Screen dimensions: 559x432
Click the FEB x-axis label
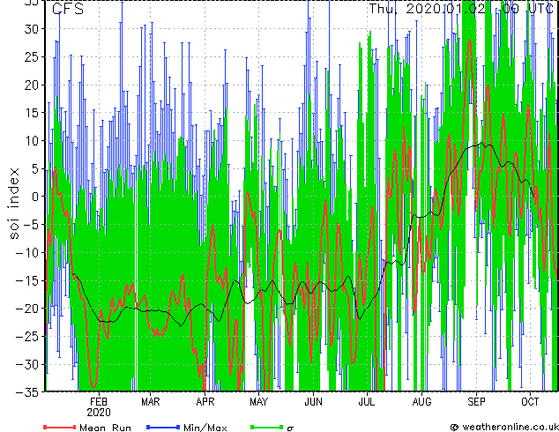tap(99, 402)
